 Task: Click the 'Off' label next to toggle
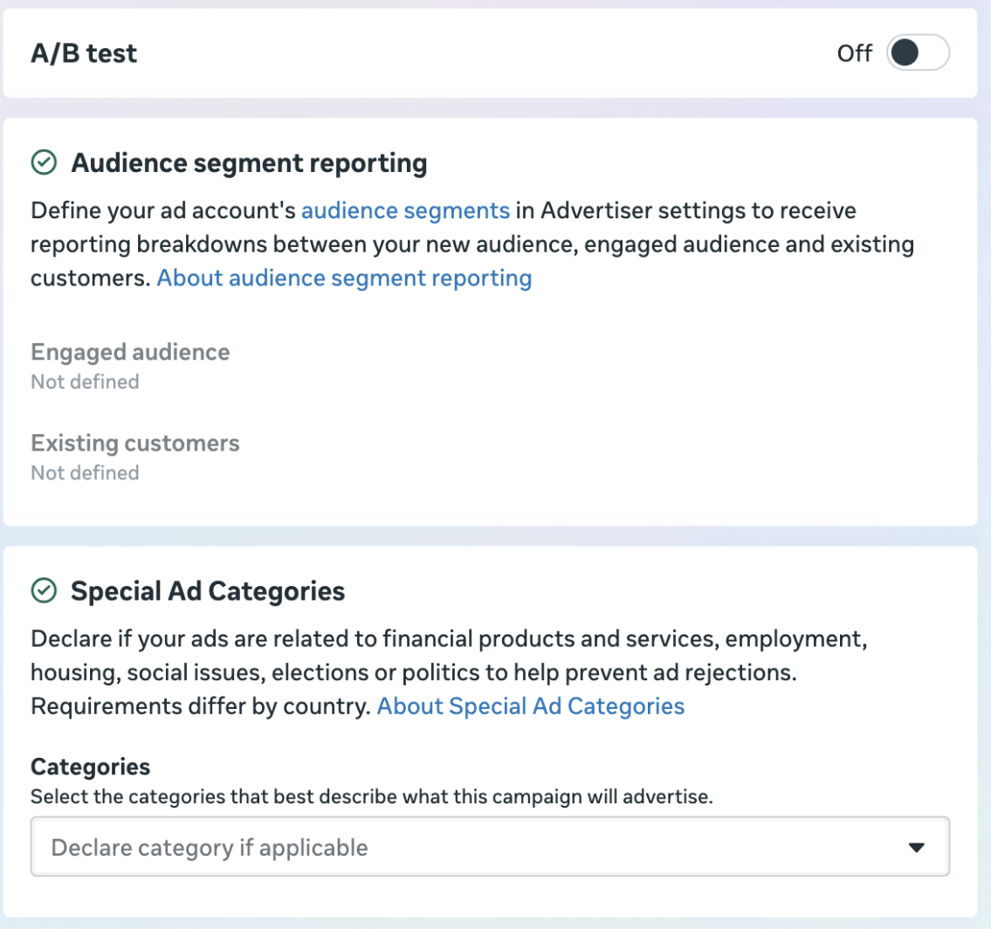(855, 53)
